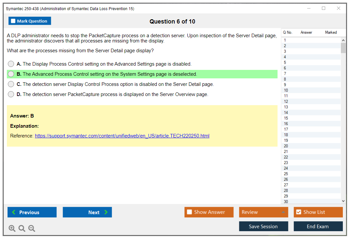Enable the Mark Question checkbox

[13, 21]
